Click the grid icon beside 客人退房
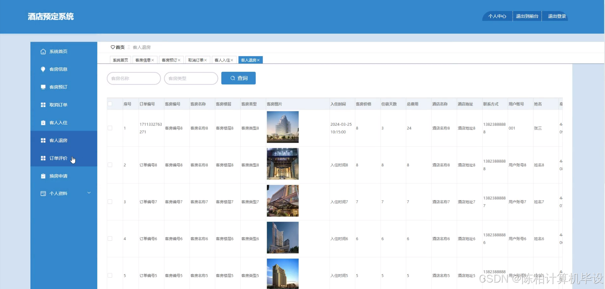 [x=43, y=141]
